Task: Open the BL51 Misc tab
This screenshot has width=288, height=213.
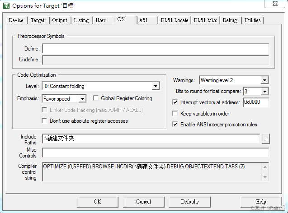Action: coord(205,20)
